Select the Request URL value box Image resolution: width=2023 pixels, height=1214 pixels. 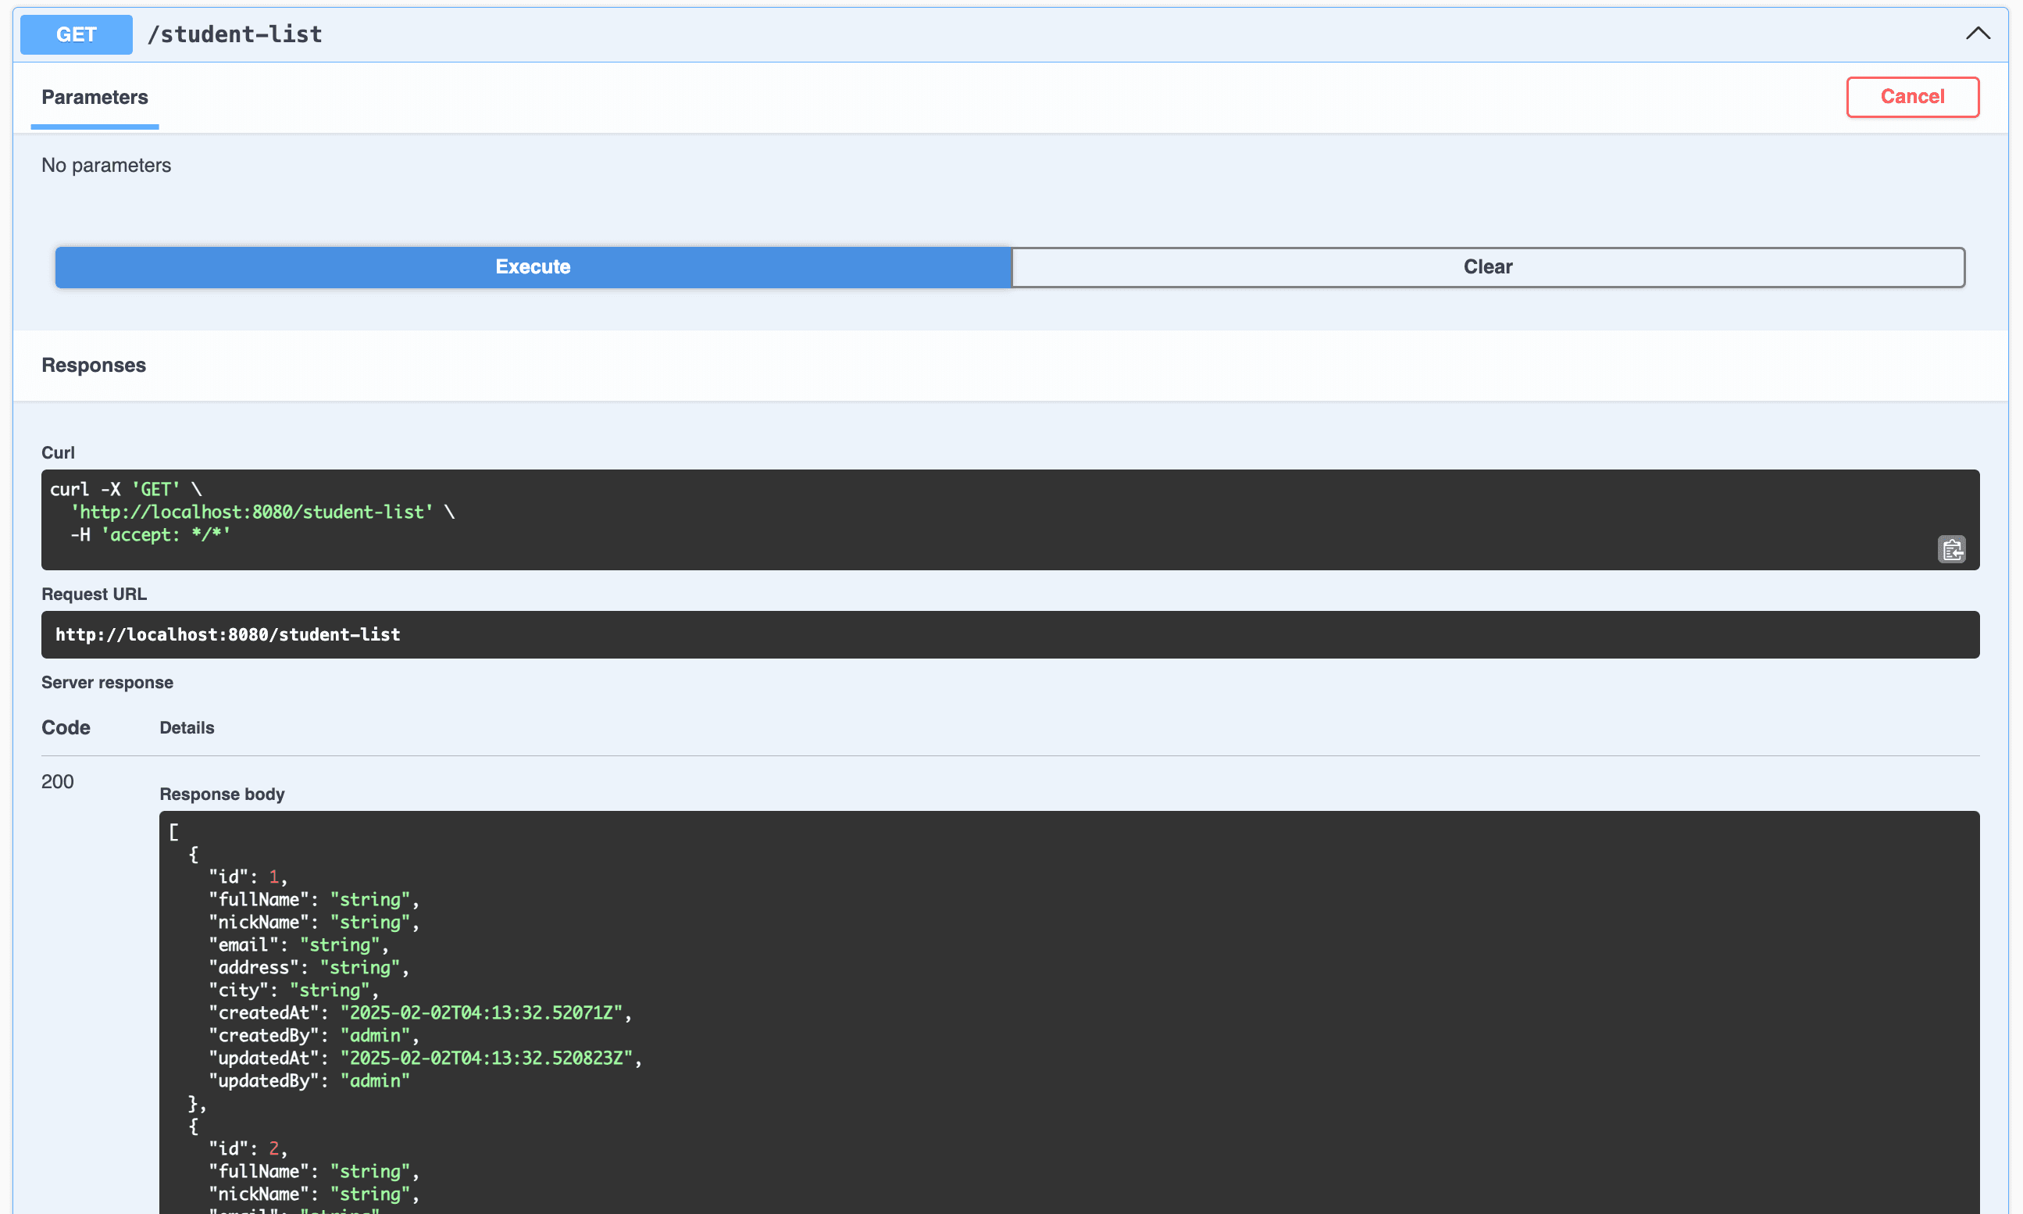tap(1010, 635)
